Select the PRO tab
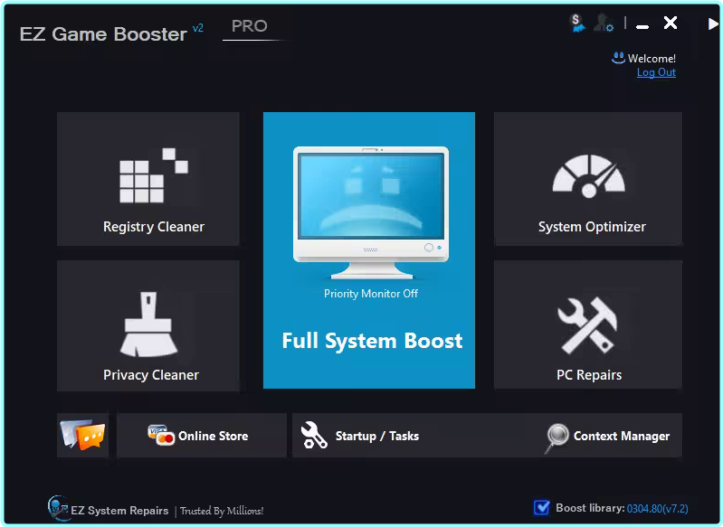The image size is (723, 527). (250, 26)
